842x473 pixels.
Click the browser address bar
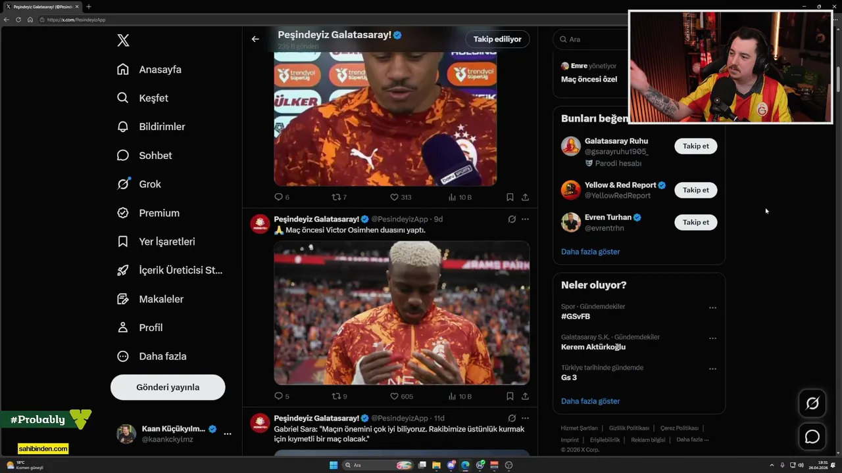coord(329,20)
